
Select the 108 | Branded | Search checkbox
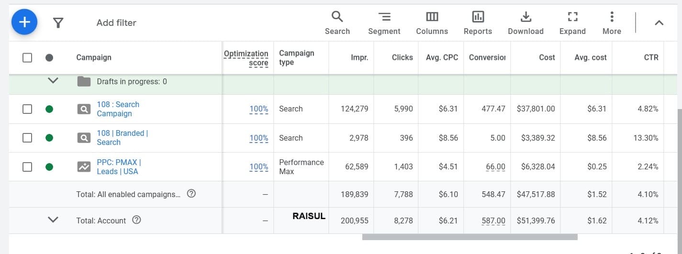click(27, 138)
